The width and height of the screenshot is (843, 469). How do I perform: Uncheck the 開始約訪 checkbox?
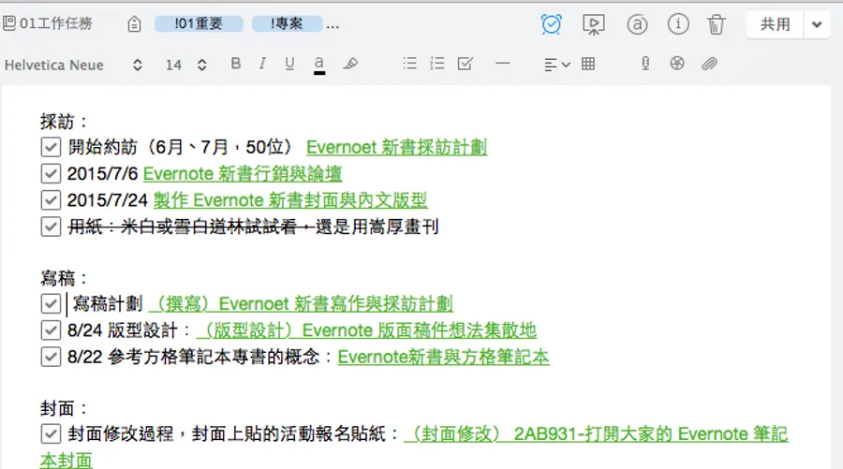[51, 147]
